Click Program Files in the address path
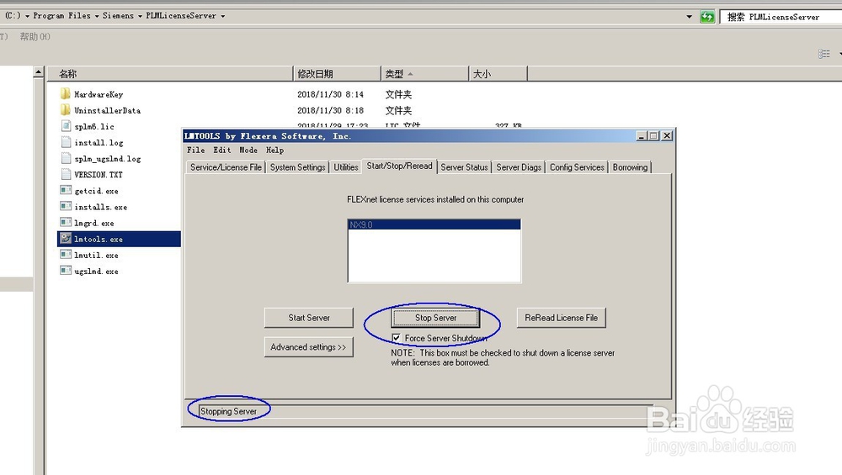Image resolution: width=842 pixels, height=475 pixels. [x=61, y=16]
